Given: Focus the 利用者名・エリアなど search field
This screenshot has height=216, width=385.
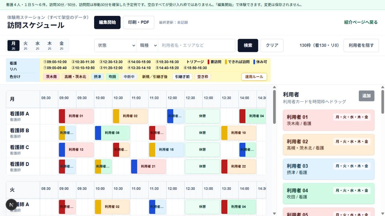Looking at the screenshot, I should pos(197,46).
